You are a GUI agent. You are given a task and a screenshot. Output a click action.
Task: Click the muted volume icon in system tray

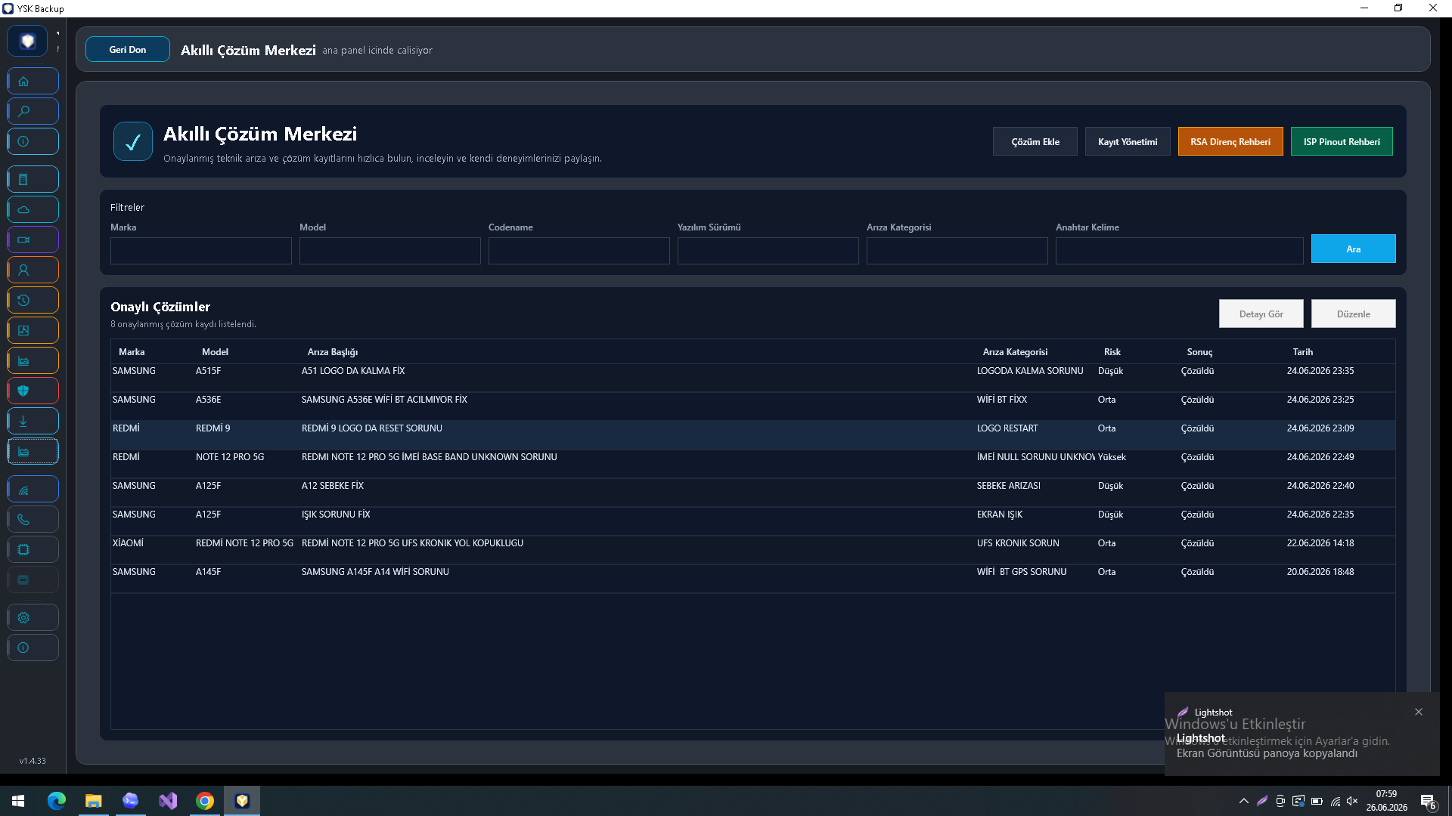coord(1353,801)
